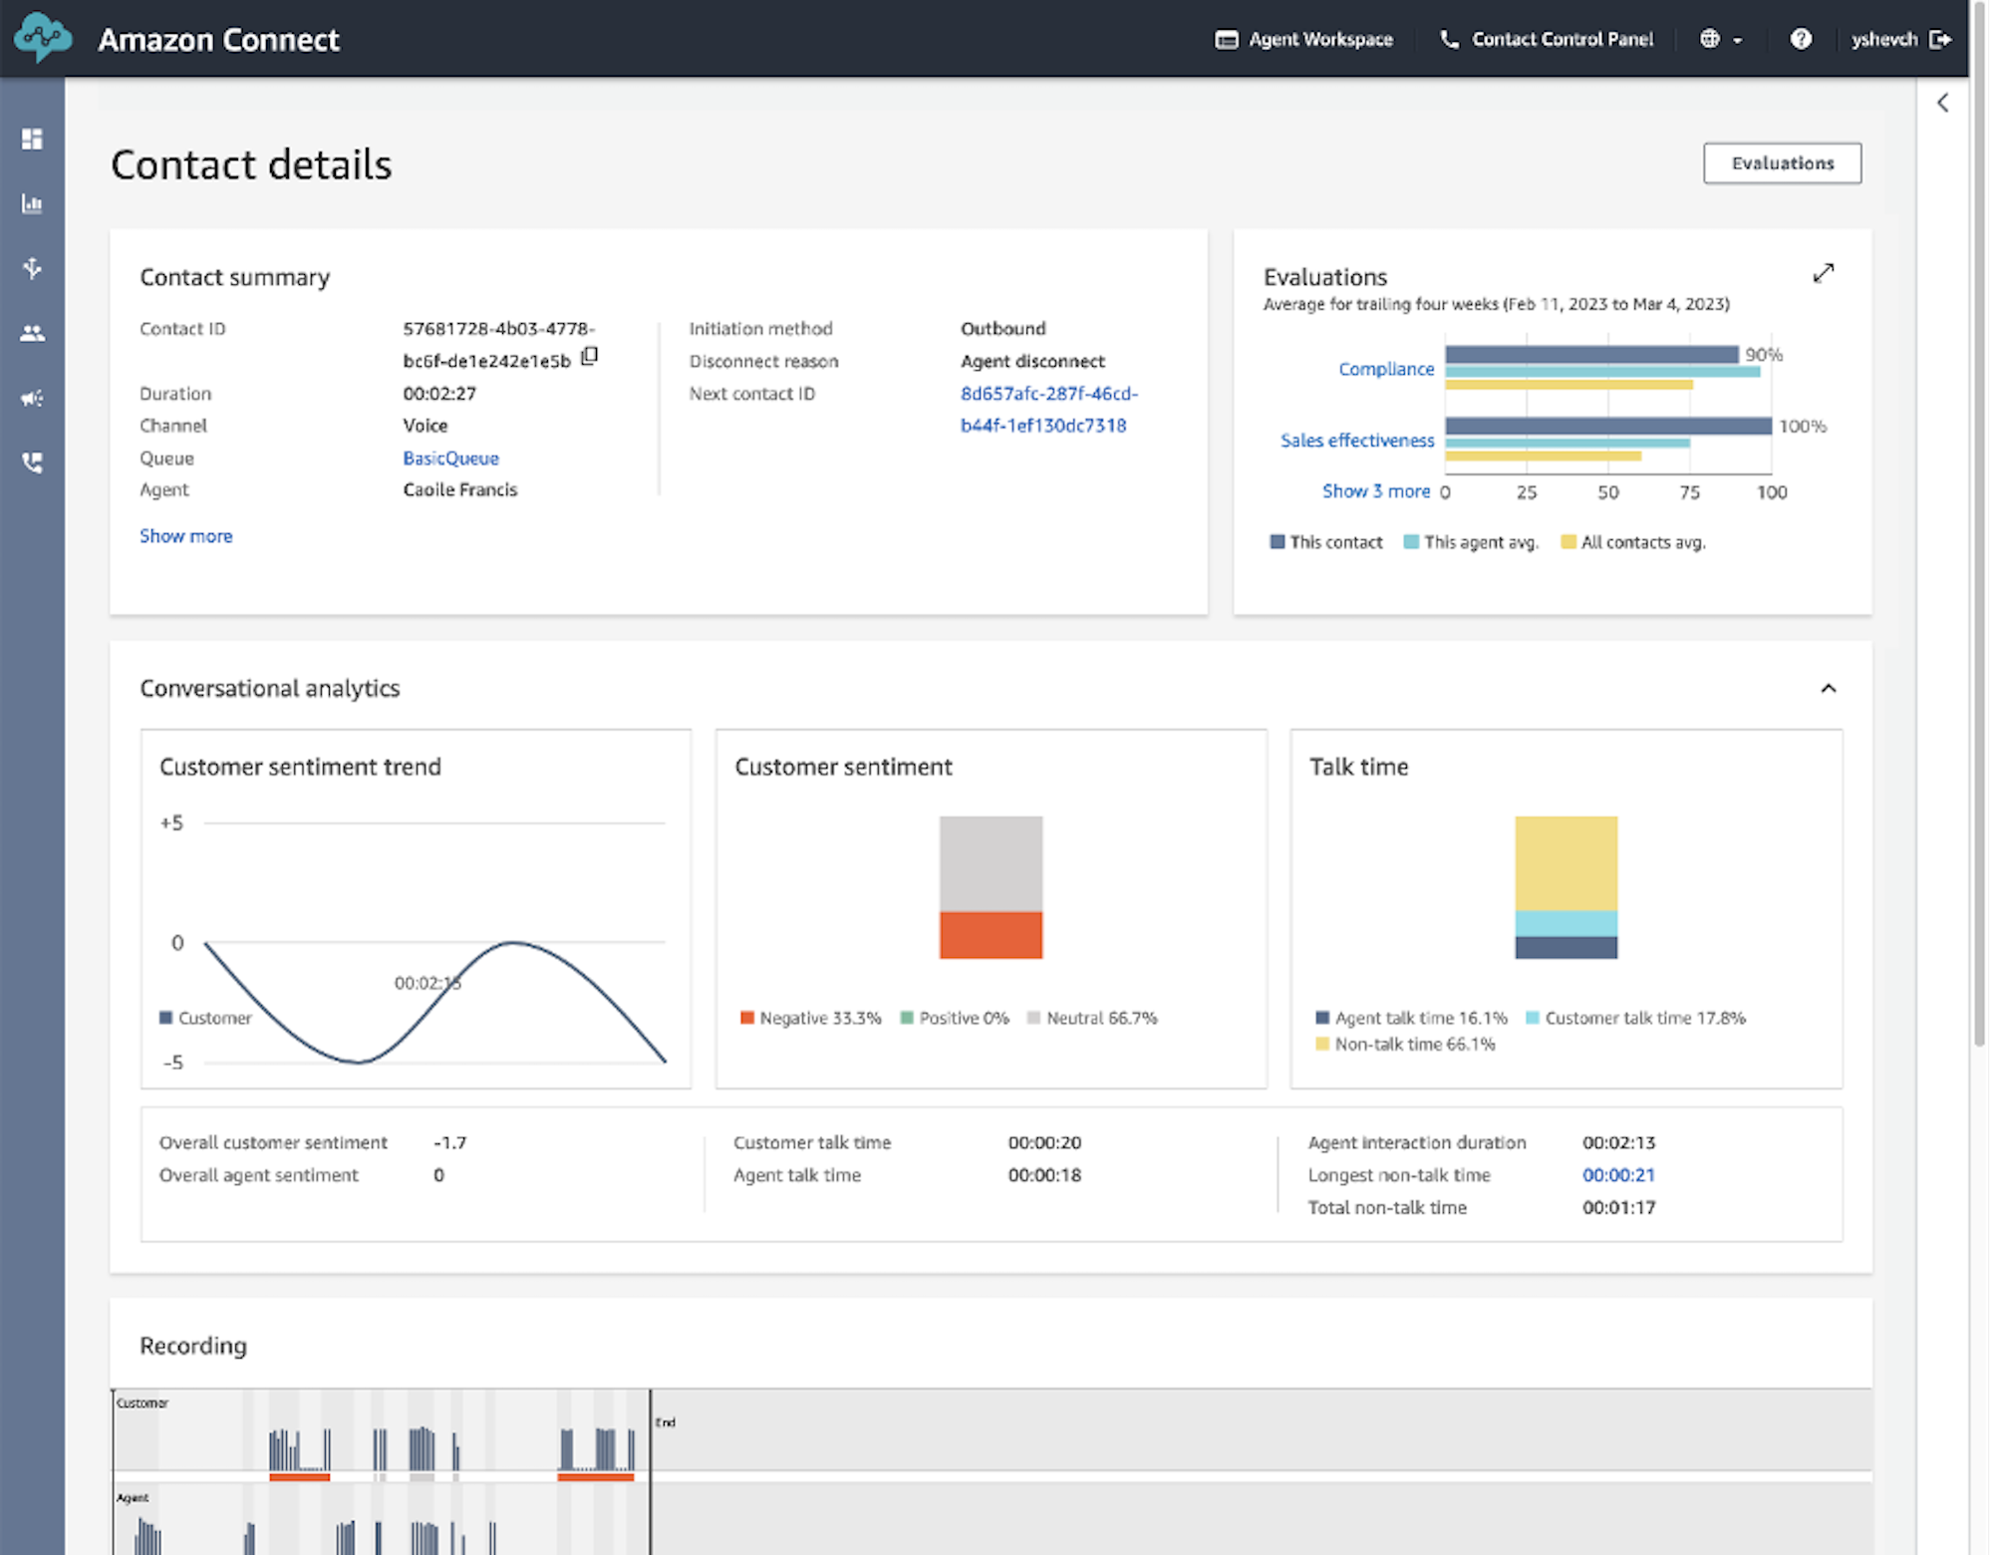This screenshot has height=1555, width=1993.
Task: Open the users sidebar icon
Action: (32, 333)
